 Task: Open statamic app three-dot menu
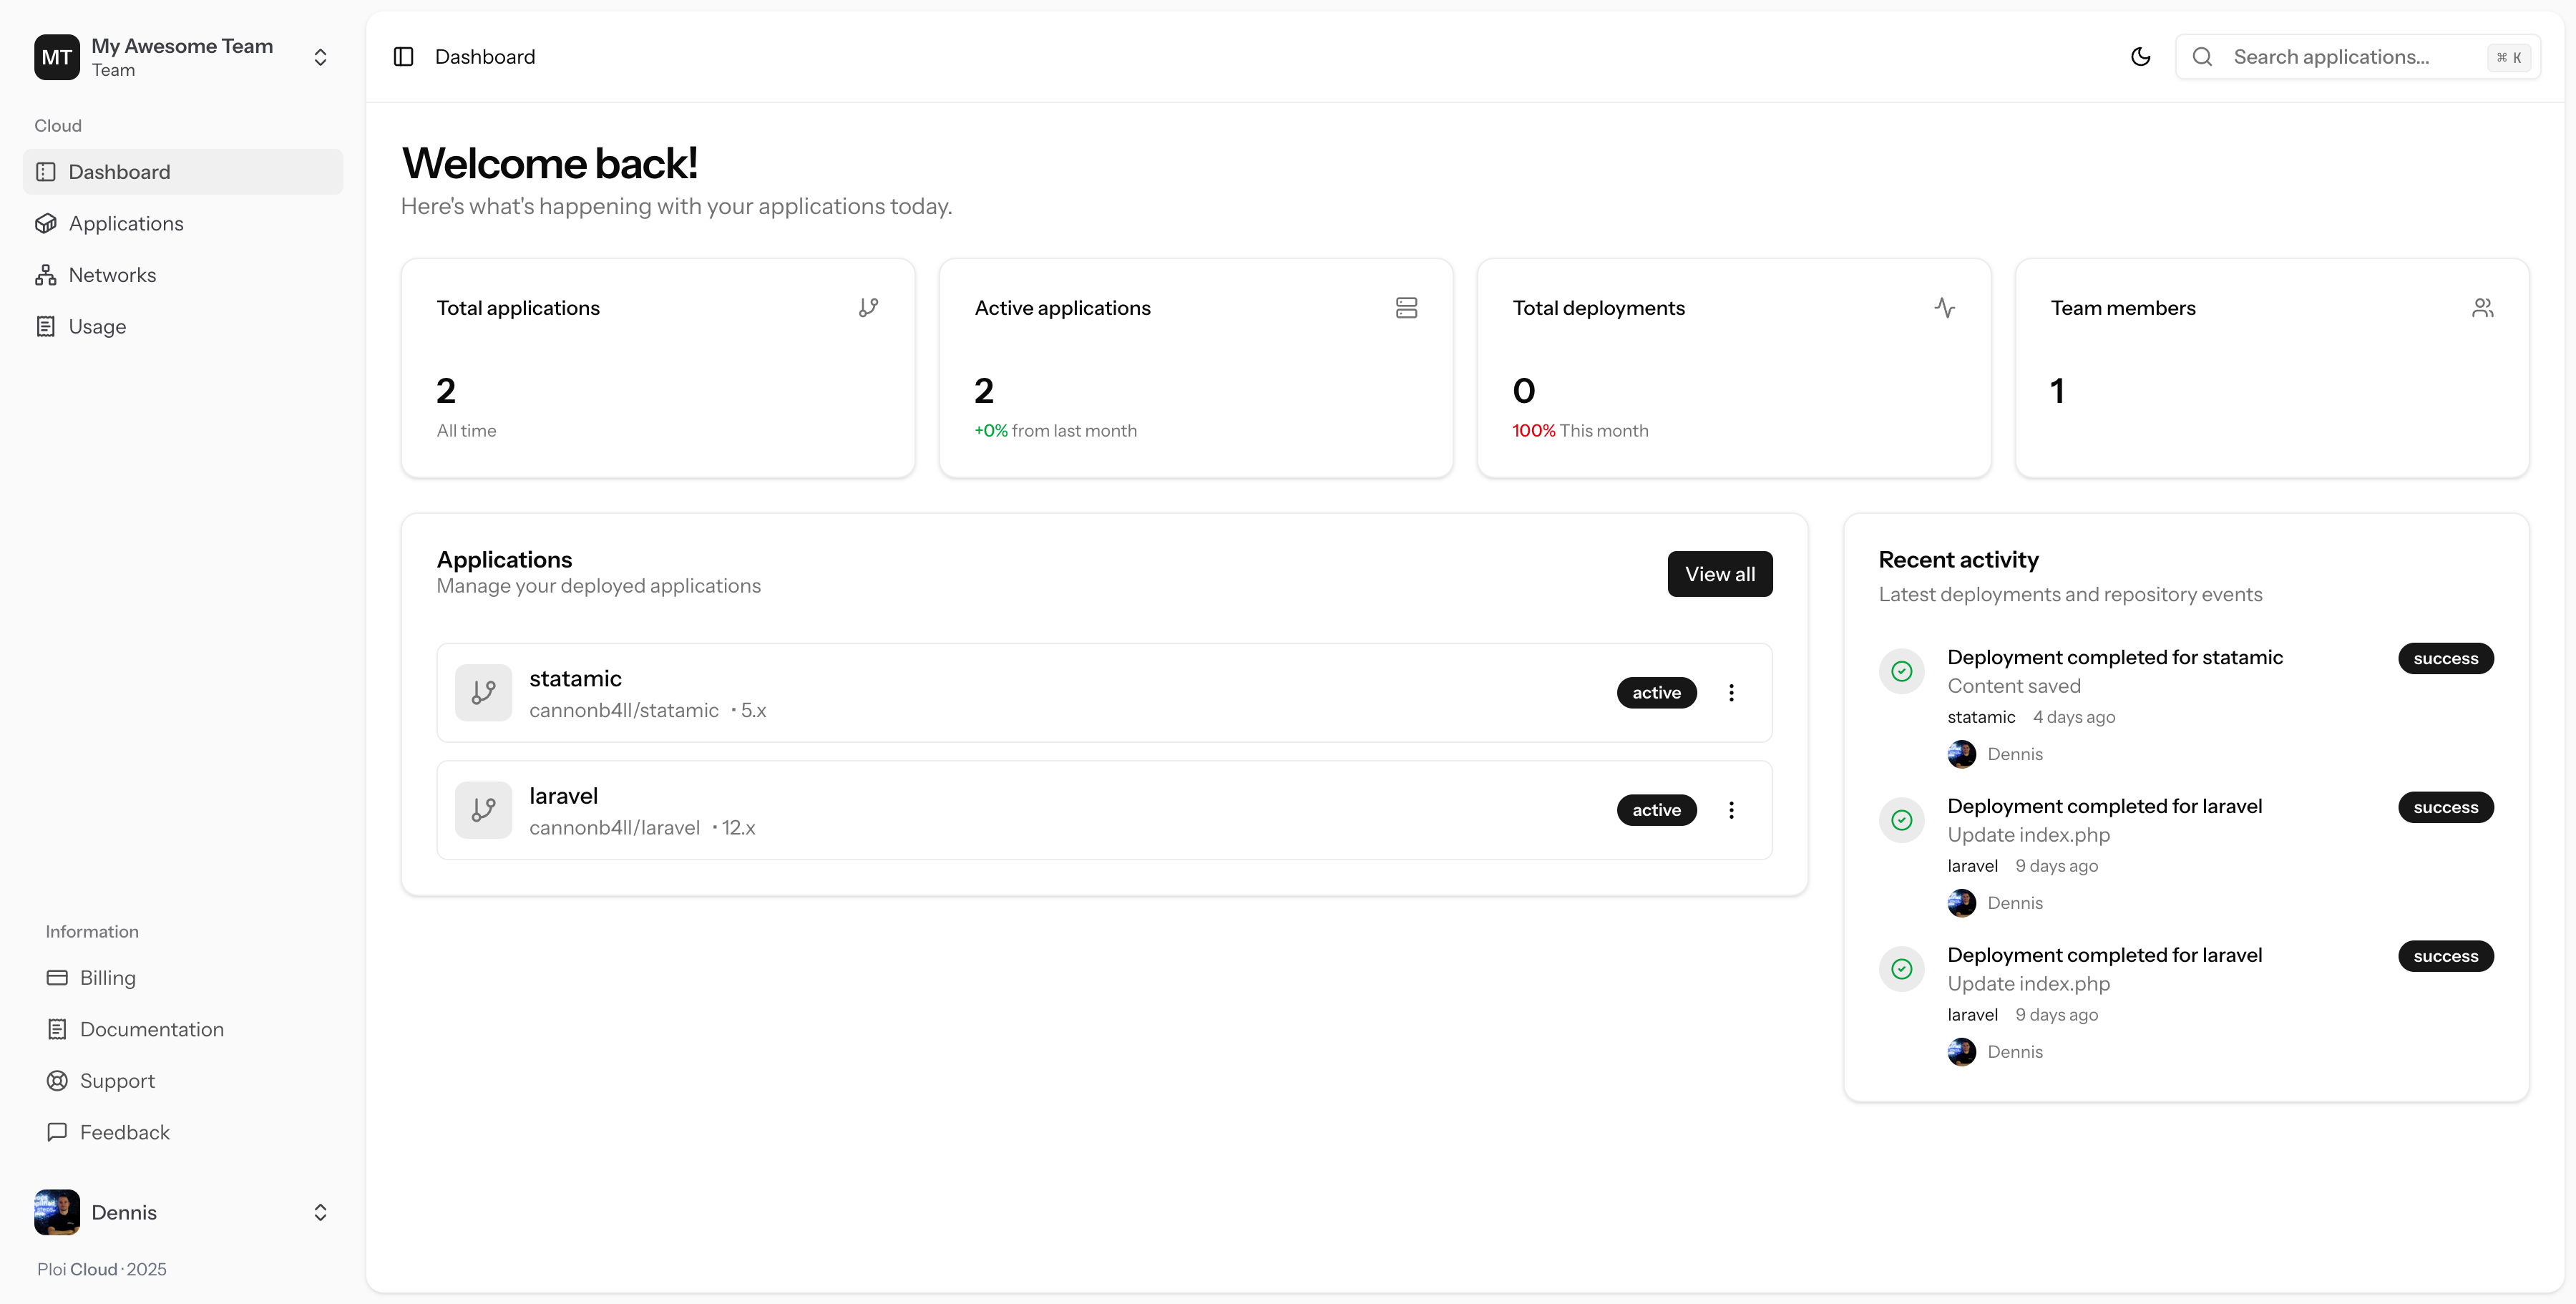[1731, 693]
